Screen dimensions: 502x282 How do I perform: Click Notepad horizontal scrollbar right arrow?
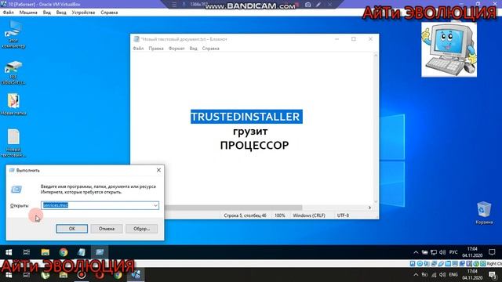(369, 208)
